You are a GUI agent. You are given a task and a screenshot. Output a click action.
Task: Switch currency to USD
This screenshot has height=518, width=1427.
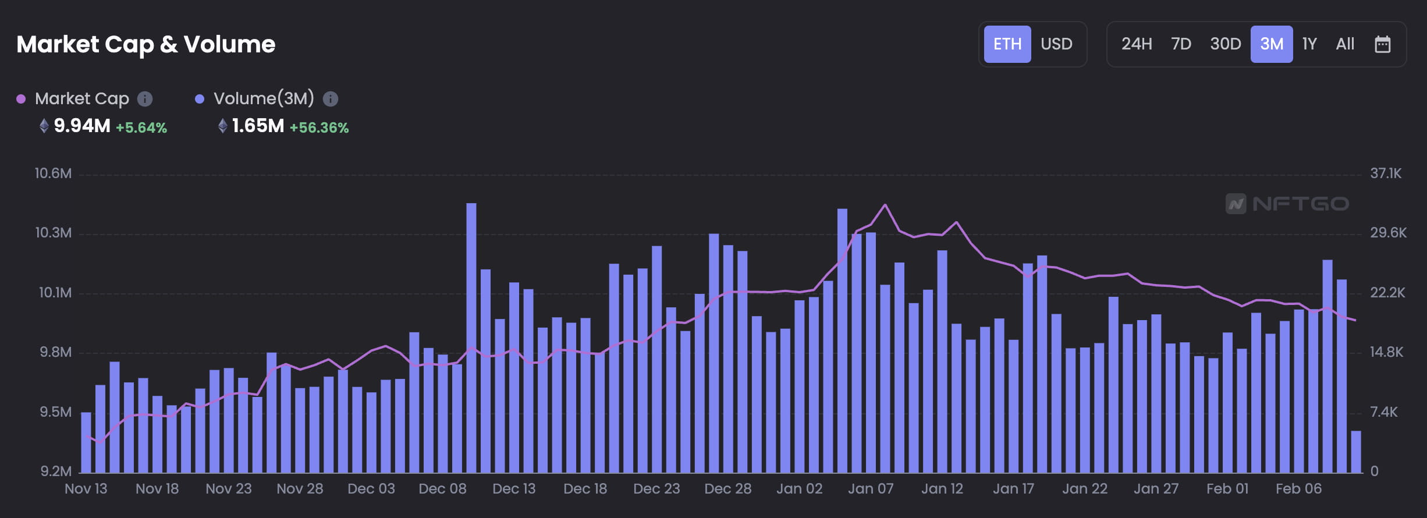(x=1056, y=44)
